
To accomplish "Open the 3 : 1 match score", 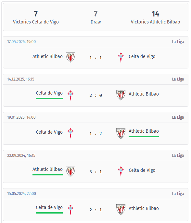I will (x=96, y=172).
